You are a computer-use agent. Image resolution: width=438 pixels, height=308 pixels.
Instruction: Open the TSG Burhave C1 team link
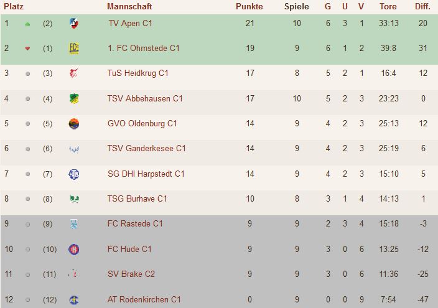[137, 198]
